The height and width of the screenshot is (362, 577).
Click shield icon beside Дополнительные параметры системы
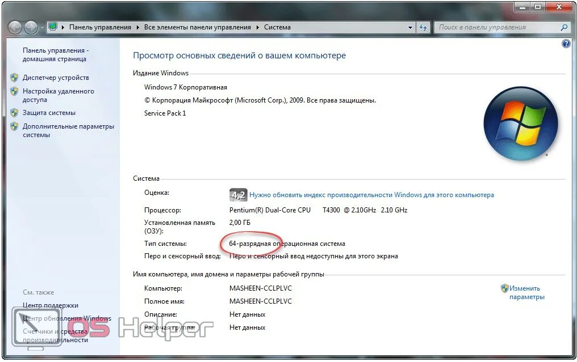(14, 126)
